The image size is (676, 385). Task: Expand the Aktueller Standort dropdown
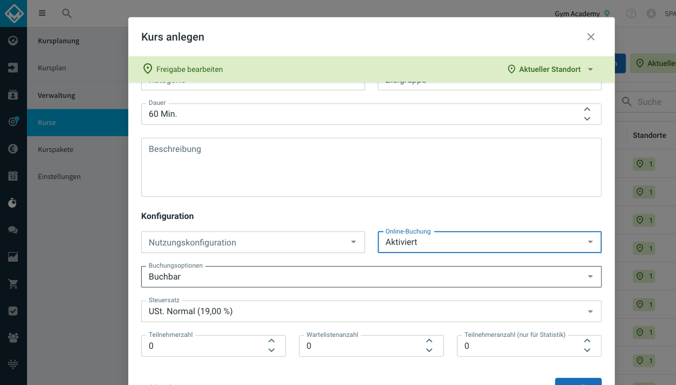pos(551,69)
